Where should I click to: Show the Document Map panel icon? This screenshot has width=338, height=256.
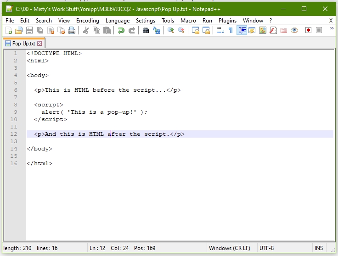(x=263, y=30)
